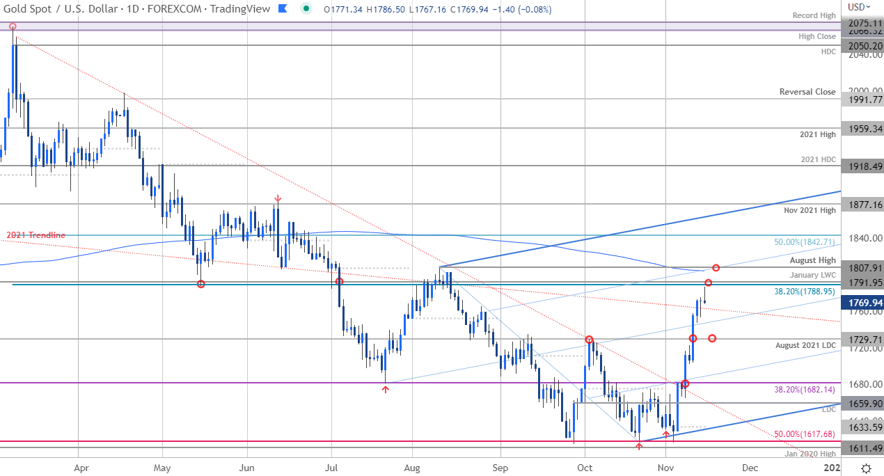This screenshot has height=476, width=884.
Task: Click the Sep label on time axis
Action: tap(499, 468)
